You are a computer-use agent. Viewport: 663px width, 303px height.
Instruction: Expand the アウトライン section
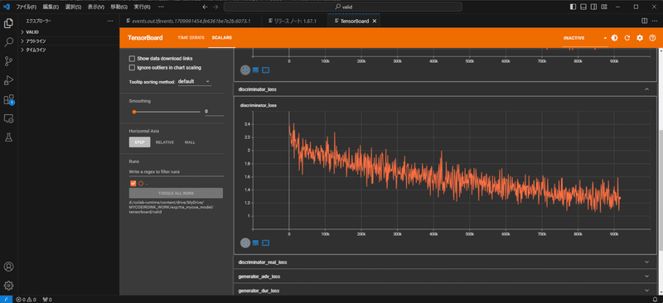(x=70, y=41)
